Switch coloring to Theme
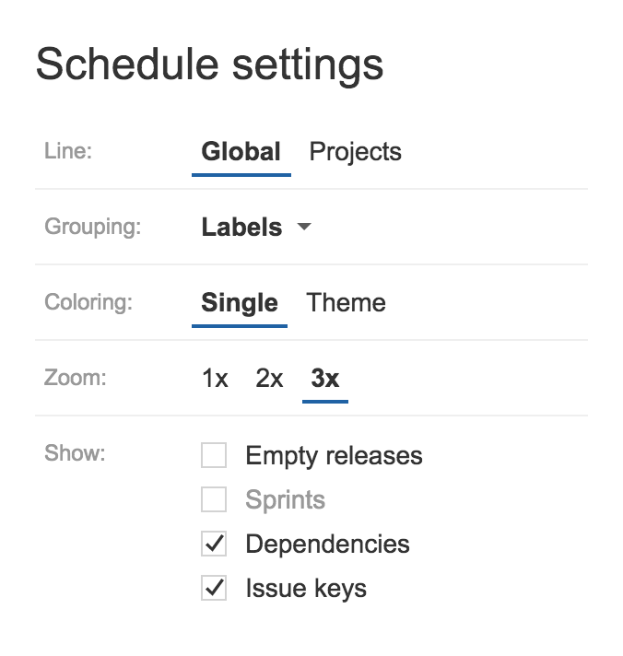Screen dimensions: 623x656 coord(346,302)
